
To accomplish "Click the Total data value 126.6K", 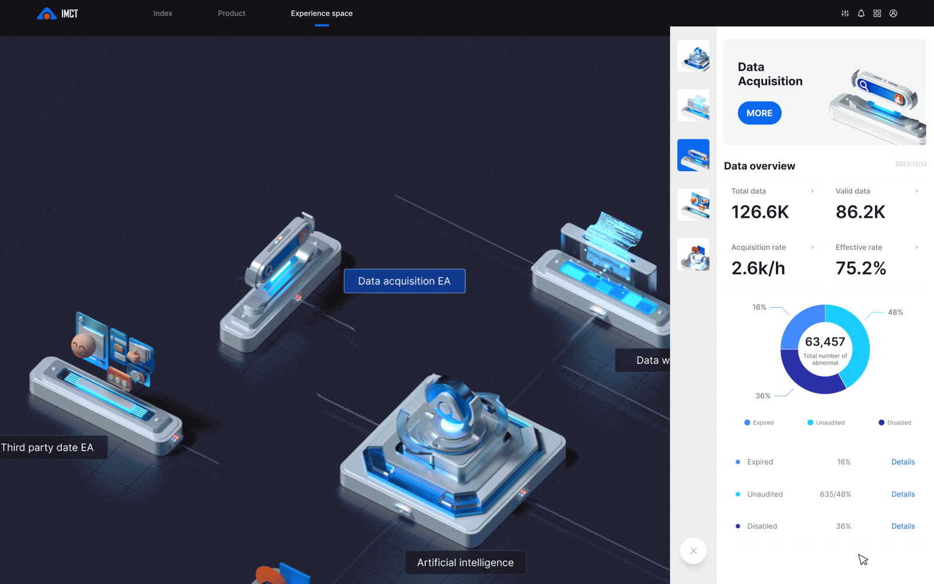I will [x=760, y=212].
